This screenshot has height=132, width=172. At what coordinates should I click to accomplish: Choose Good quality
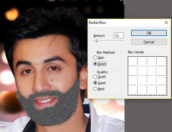[95, 83]
